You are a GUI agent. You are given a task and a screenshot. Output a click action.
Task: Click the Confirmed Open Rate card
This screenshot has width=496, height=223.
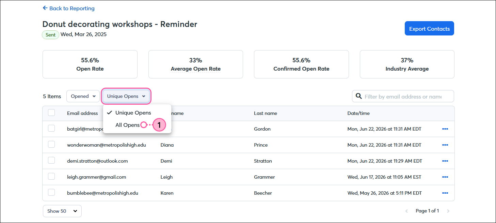point(301,64)
